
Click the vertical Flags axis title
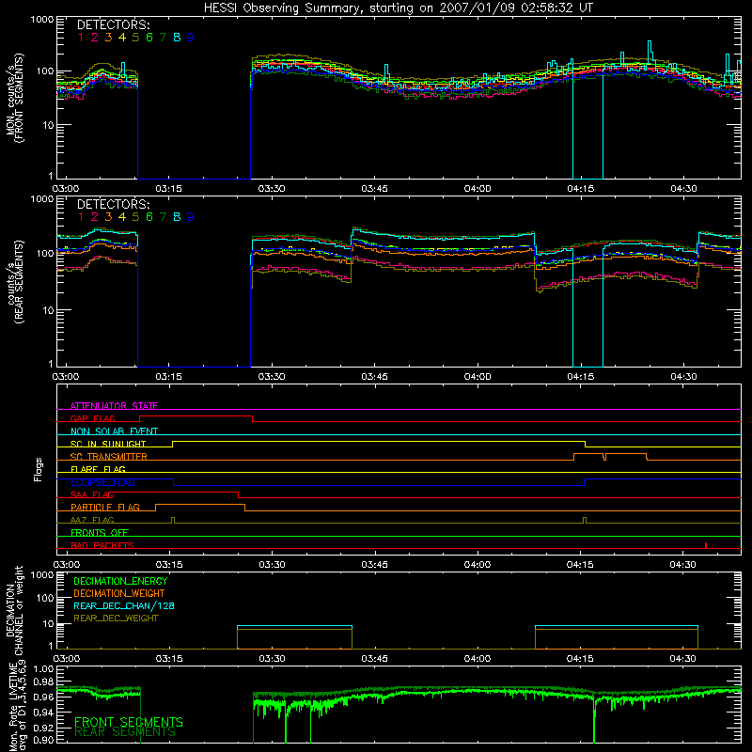point(39,469)
